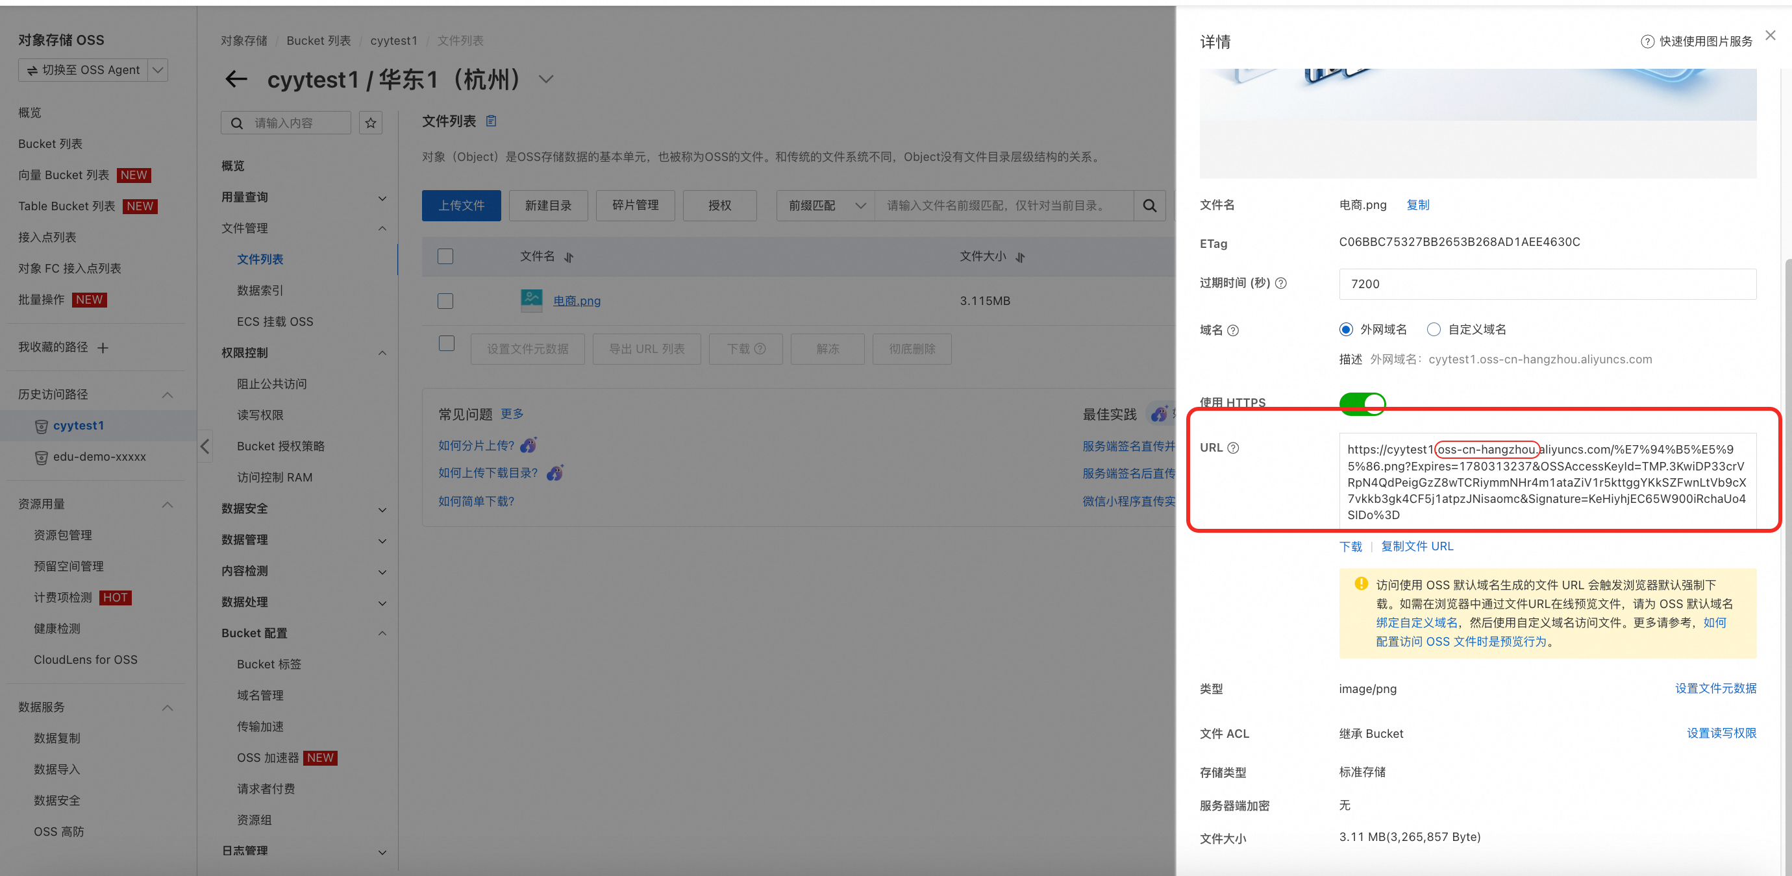Click the file prefix search input
The height and width of the screenshot is (876, 1792).
[1004, 206]
